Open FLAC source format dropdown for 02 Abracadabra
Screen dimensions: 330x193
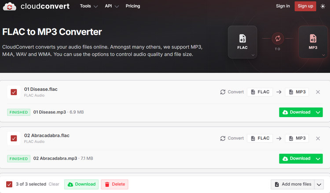click(x=260, y=138)
